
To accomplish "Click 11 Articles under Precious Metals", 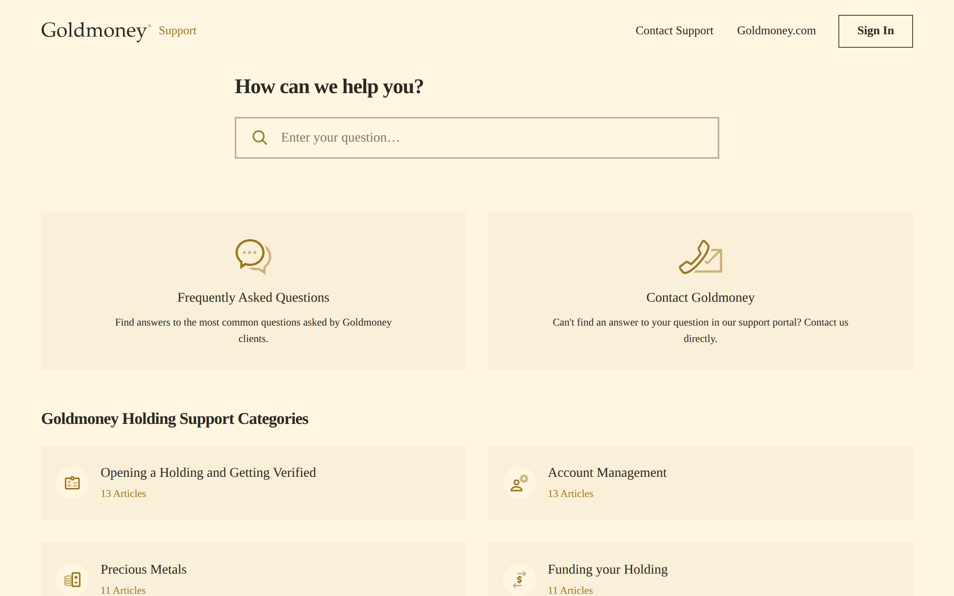I will tap(123, 590).
